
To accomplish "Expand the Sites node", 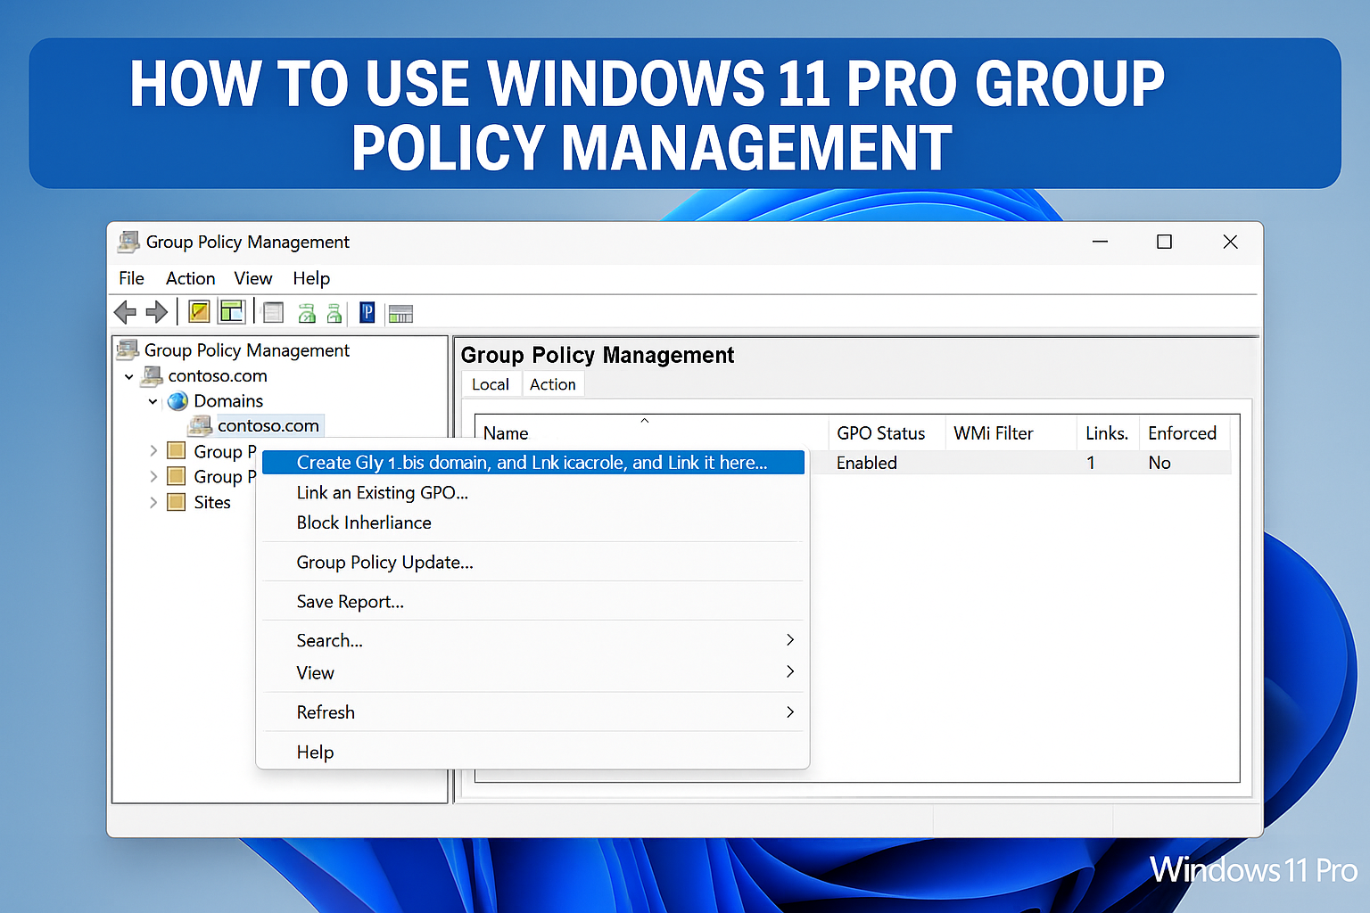I will [153, 502].
